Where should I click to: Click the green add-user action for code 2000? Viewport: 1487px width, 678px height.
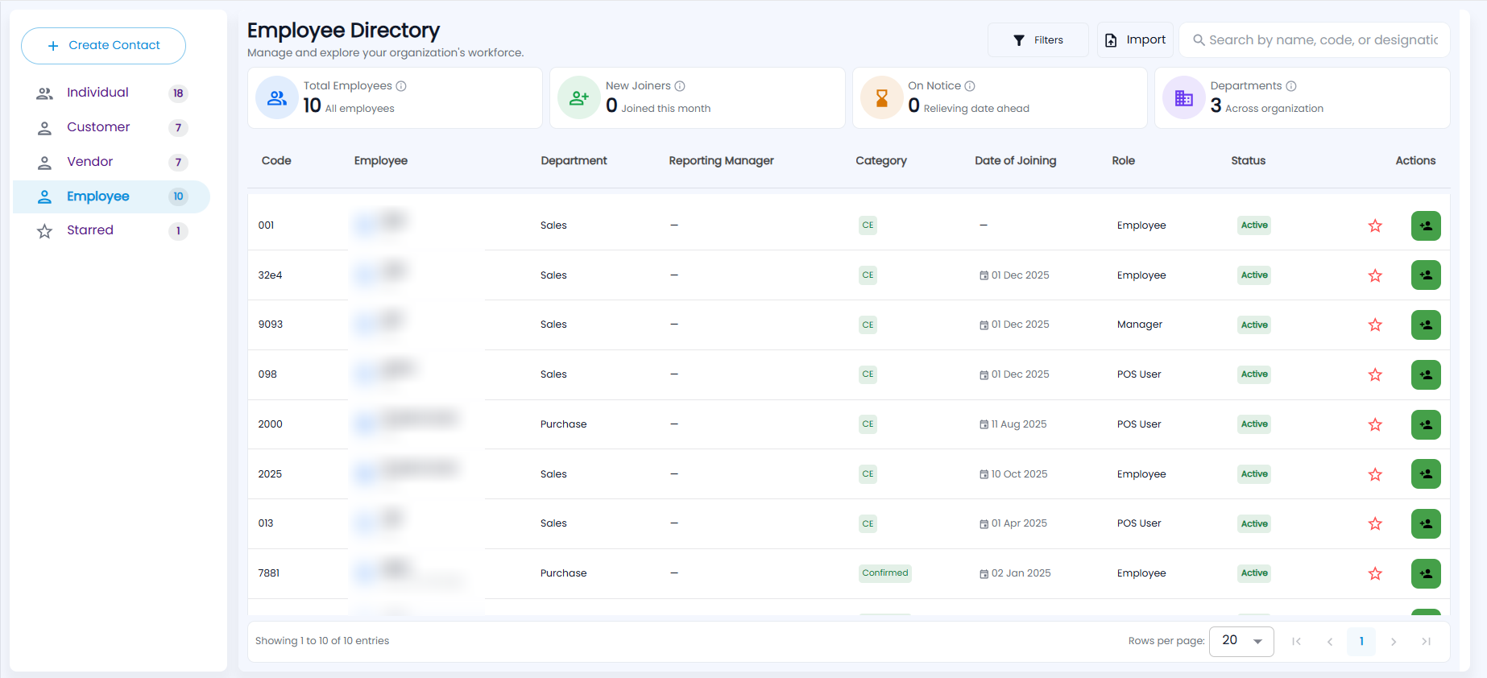tap(1426, 425)
